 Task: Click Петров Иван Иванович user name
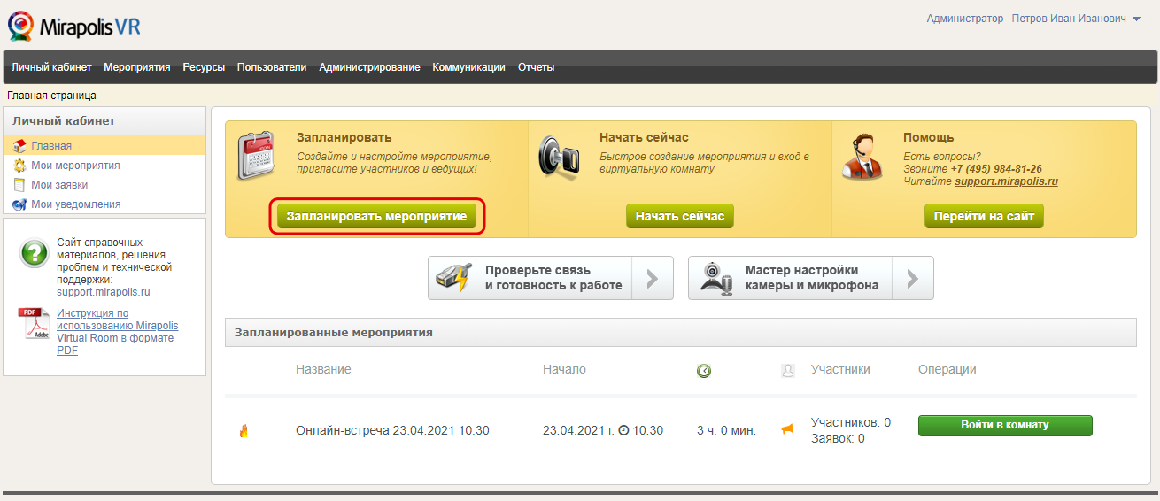(x=1069, y=19)
